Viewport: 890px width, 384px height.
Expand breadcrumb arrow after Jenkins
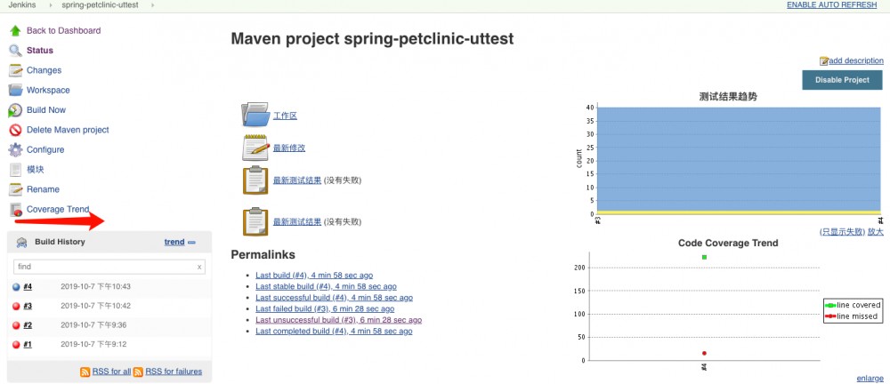point(49,5)
